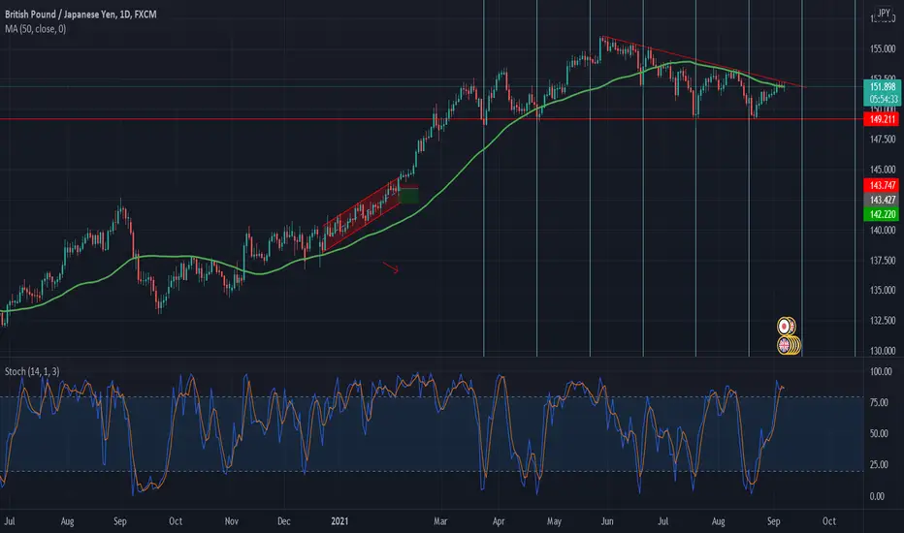Open the JPY currency selector on price axis
The height and width of the screenshot is (533, 904).
coord(884,13)
